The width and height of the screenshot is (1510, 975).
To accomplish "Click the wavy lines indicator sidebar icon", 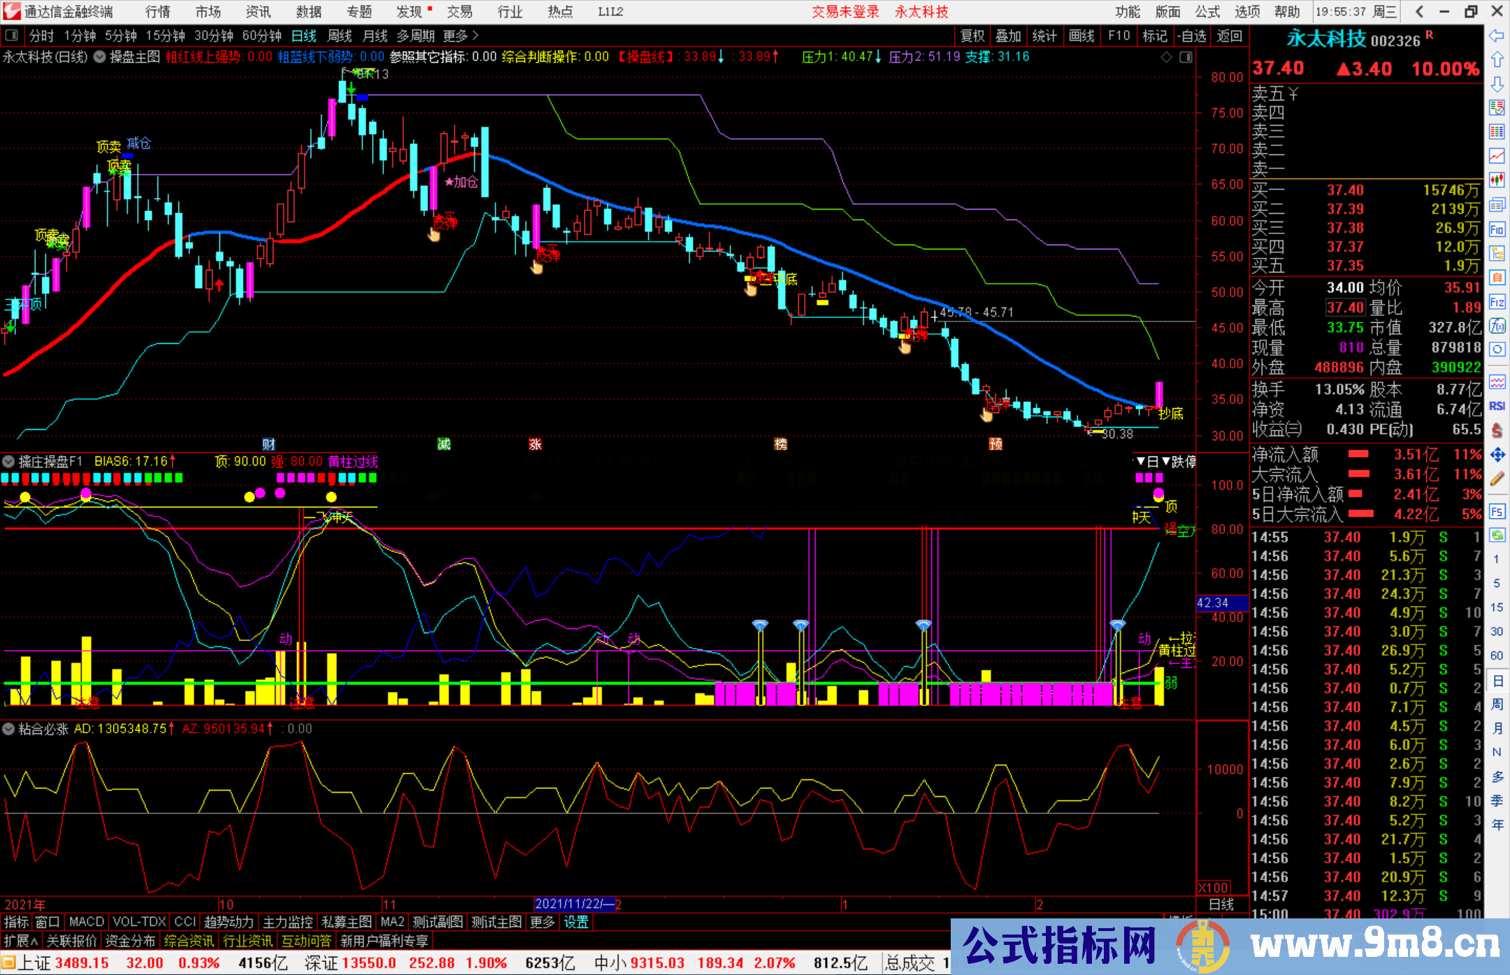I will tap(1497, 382).
